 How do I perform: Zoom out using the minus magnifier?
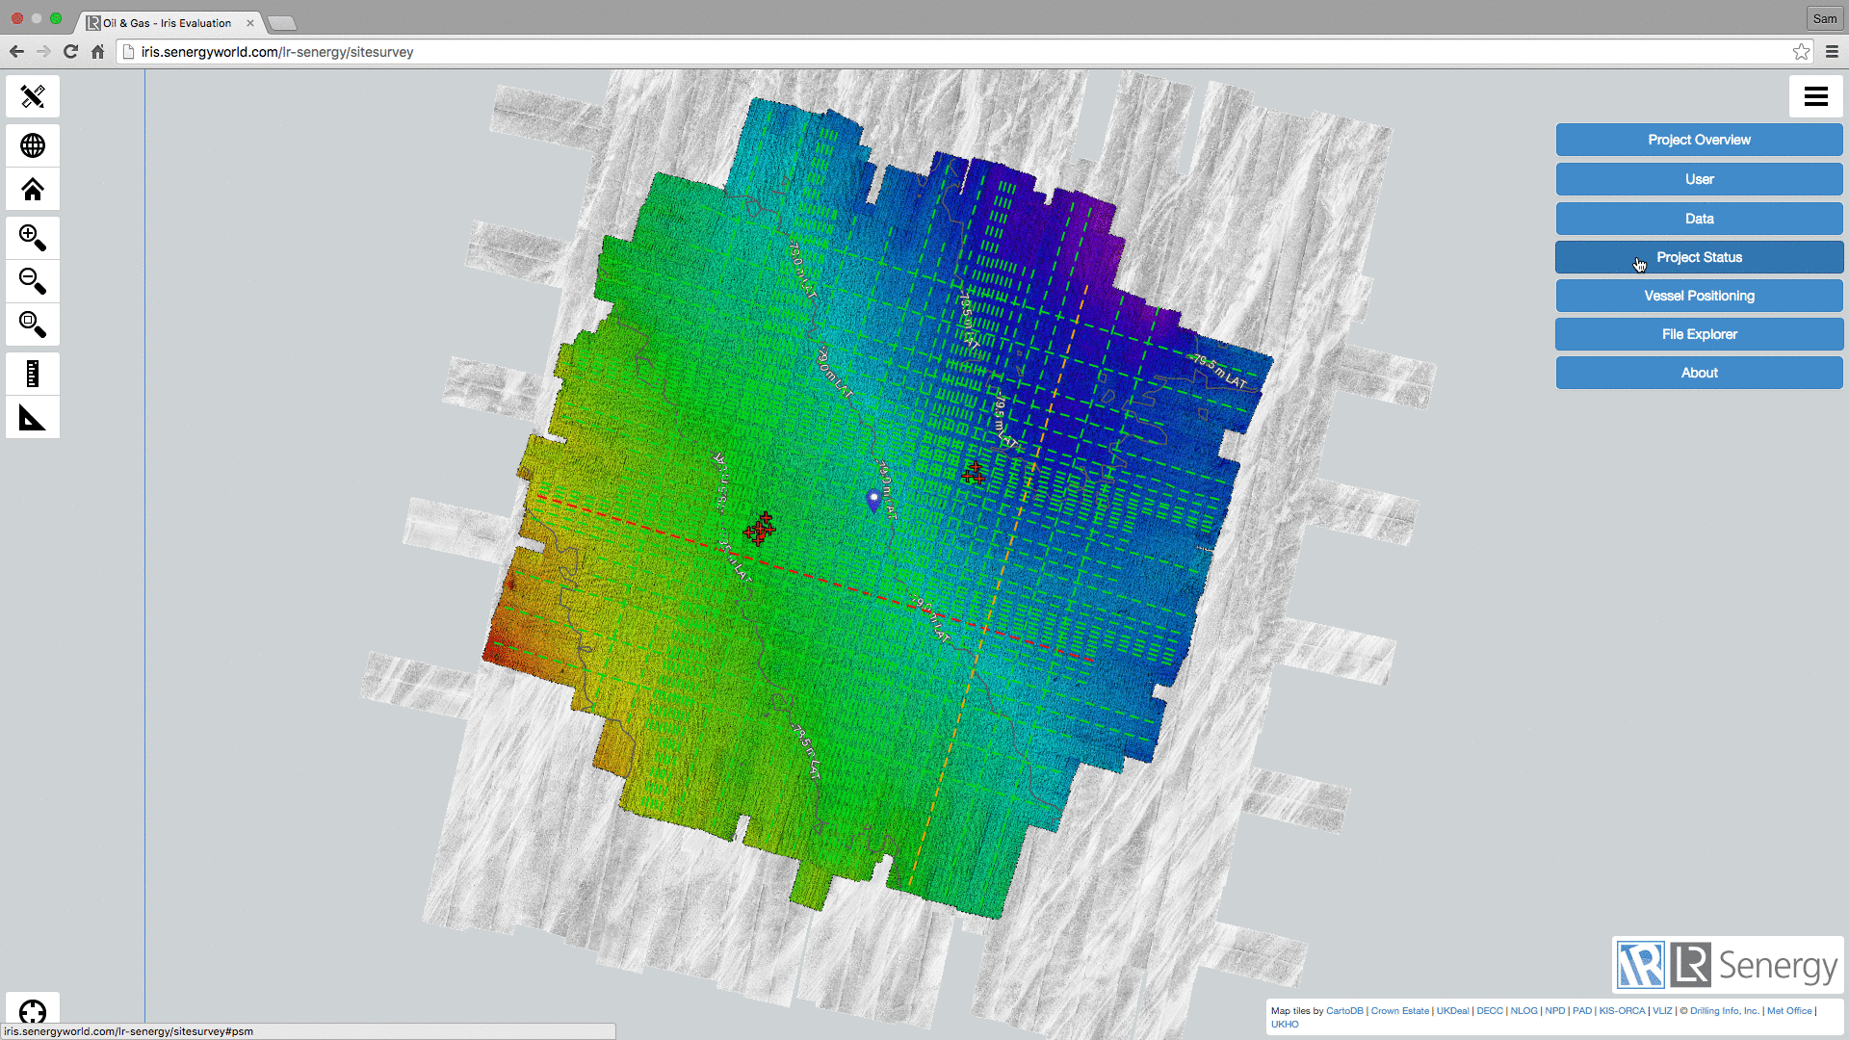(33, 281)
